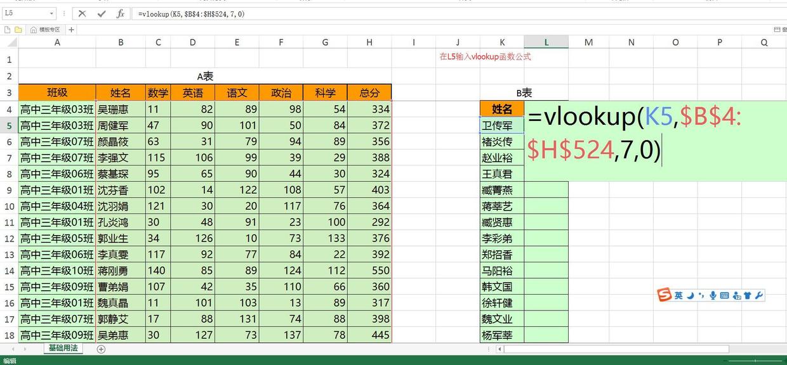Toggle full/half width via moon icon
Viewport: 787px width, 365px height.
(x=690, y=295)
